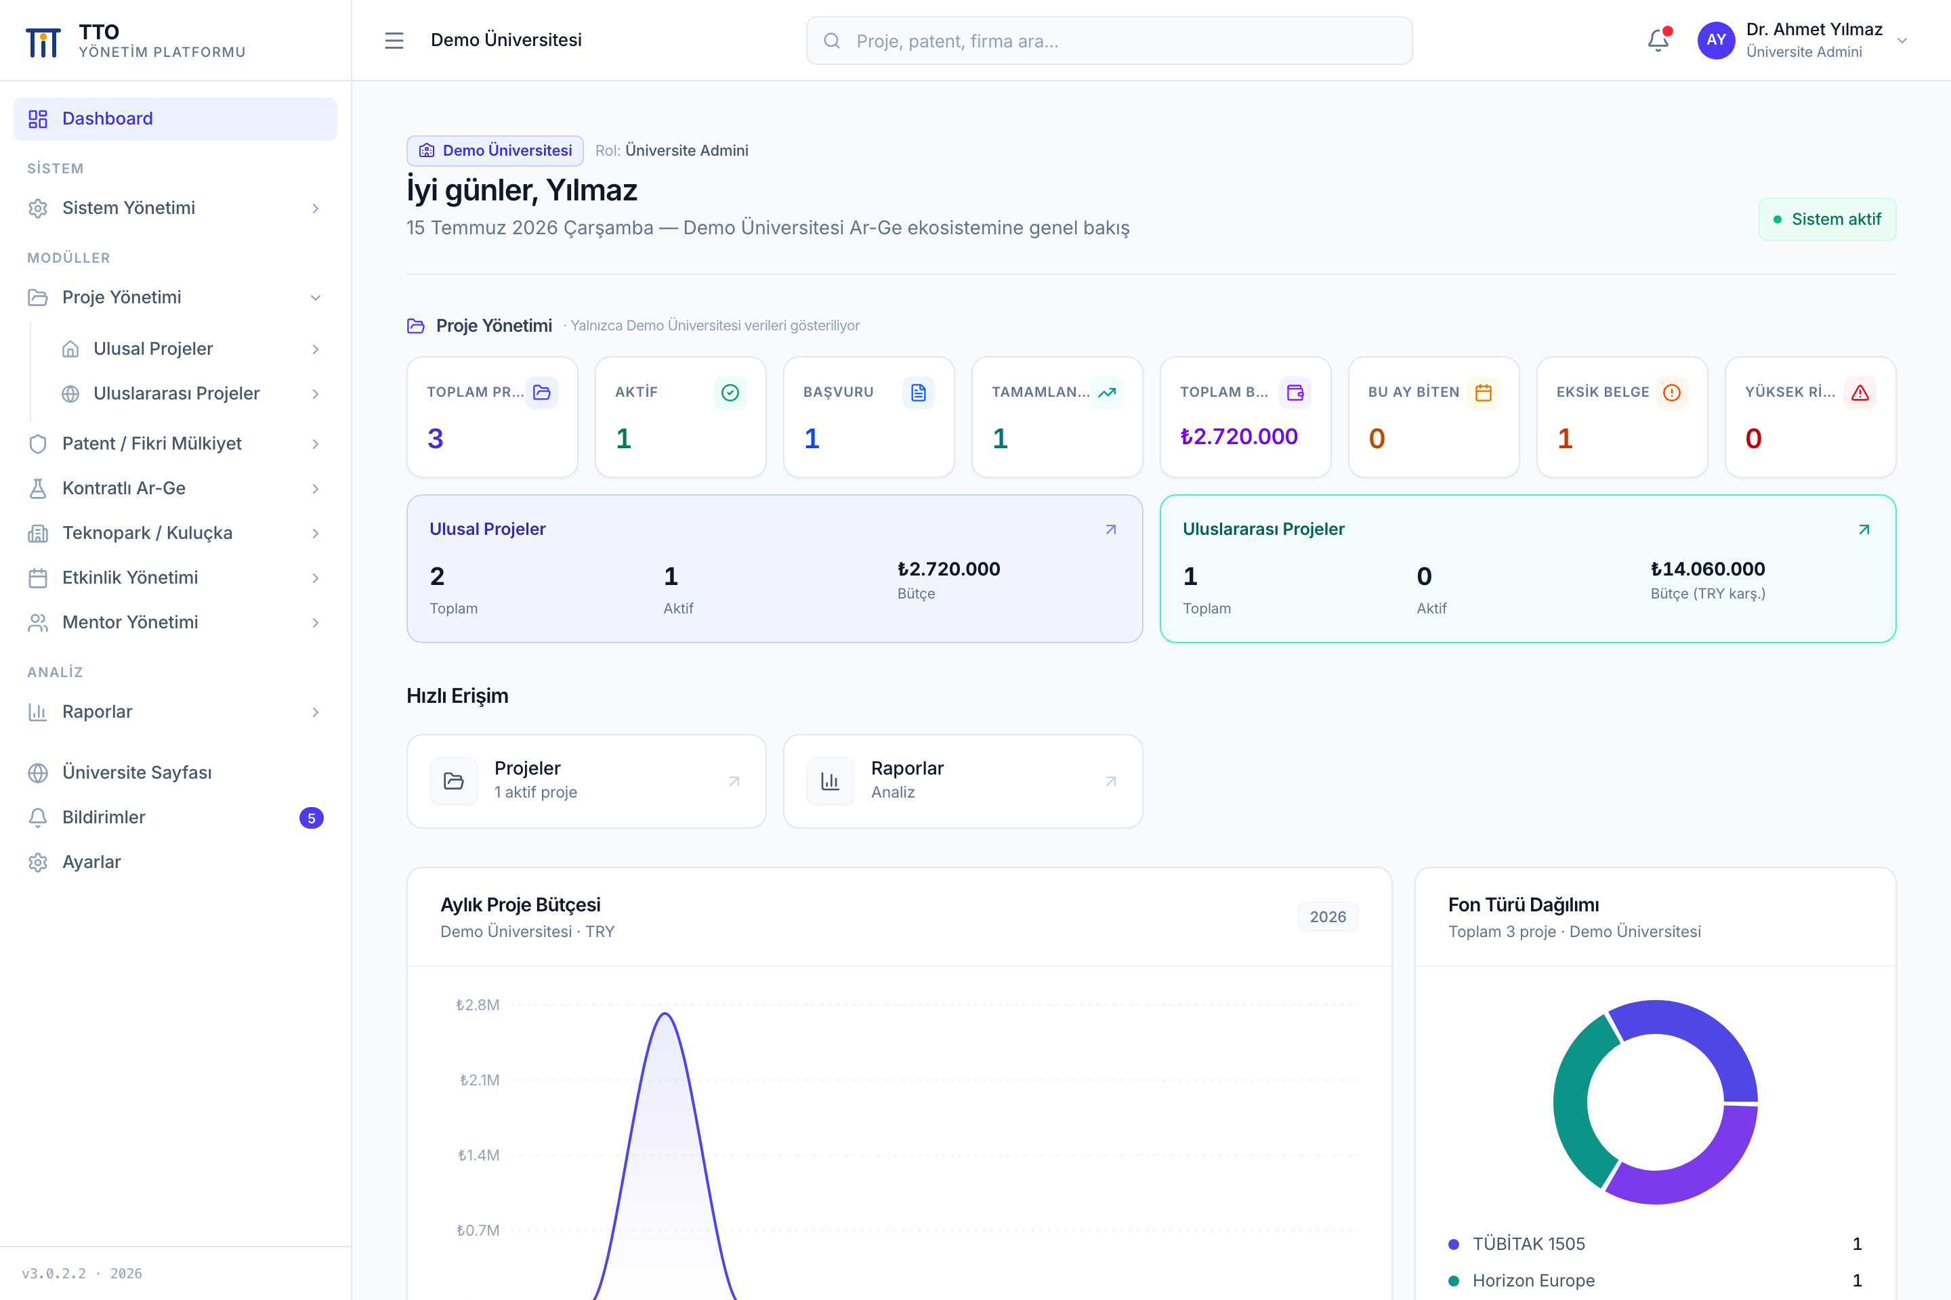1951x1300 pixels.
Task: Click the Horizon Europe legend entry
Action: pos(1655,1280)
